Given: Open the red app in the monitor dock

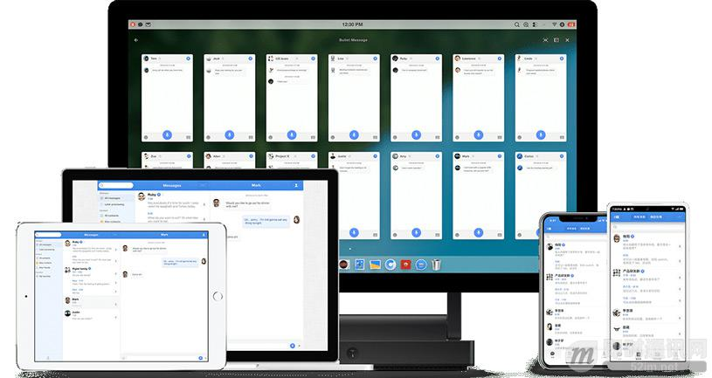Looking at the screenshot, I should pyautogui.click(x=405, y=265).
